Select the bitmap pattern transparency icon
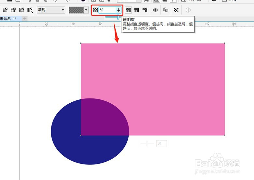254x180 pixels. point(21,10)
